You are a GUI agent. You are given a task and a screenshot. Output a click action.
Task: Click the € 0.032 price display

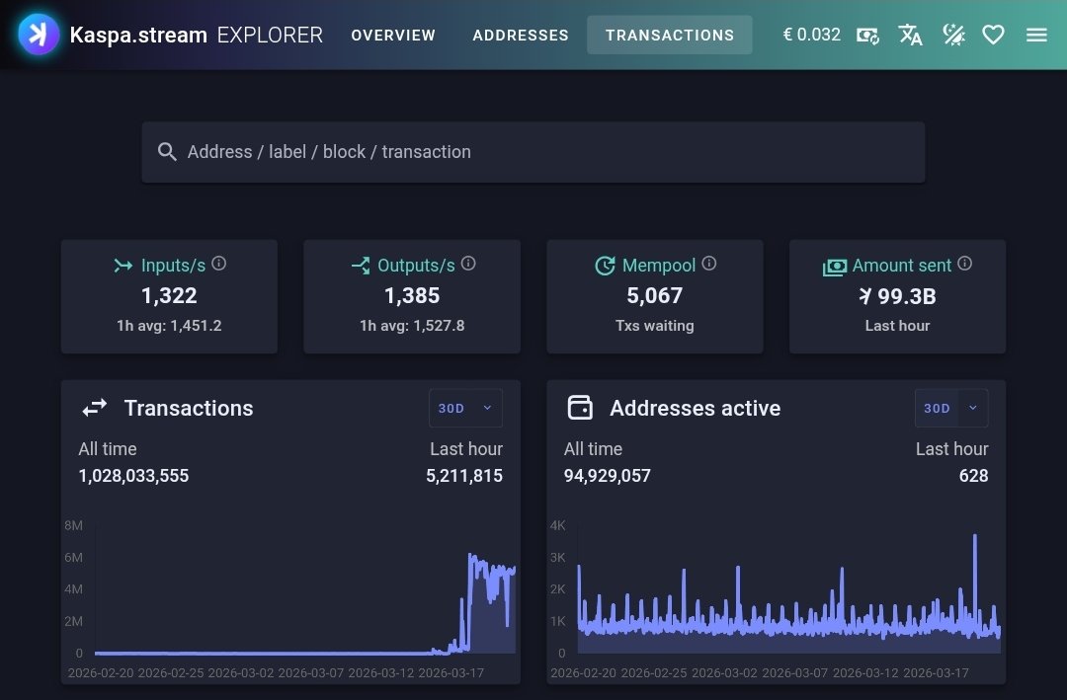point(811,36)
